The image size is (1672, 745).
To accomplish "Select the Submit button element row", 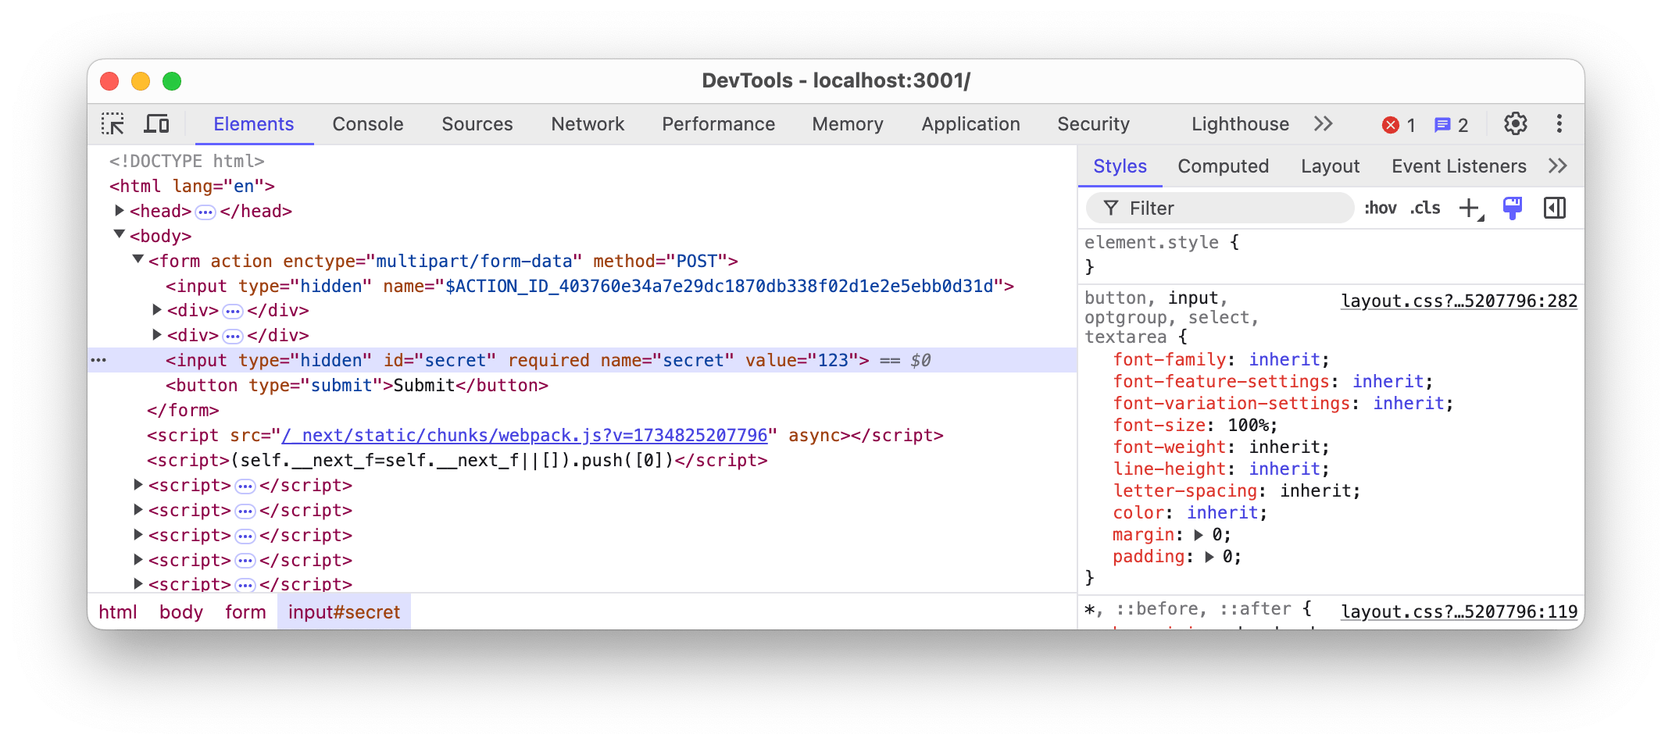I will click(x=582, y=385).
